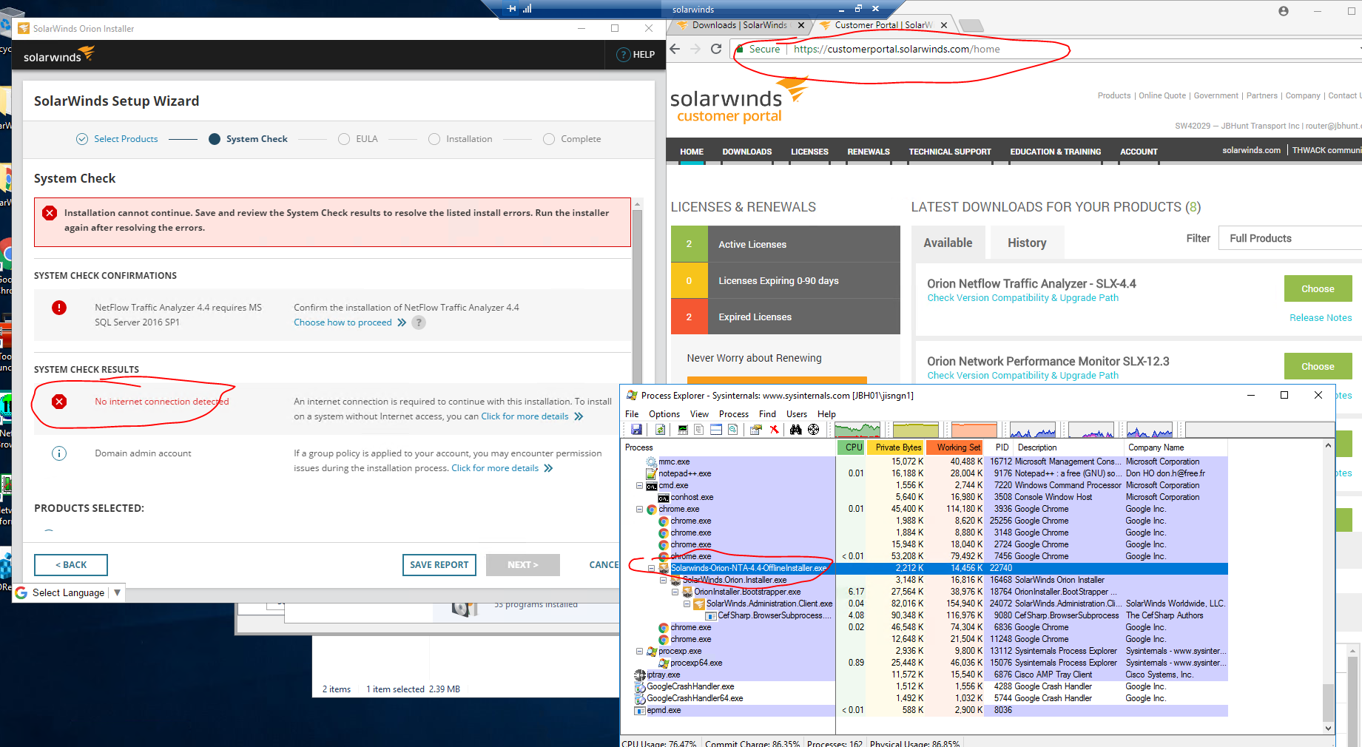
Task: Collapse the SolarWinds.Administration.Client.exe node
Action: (x=687, y=604)
